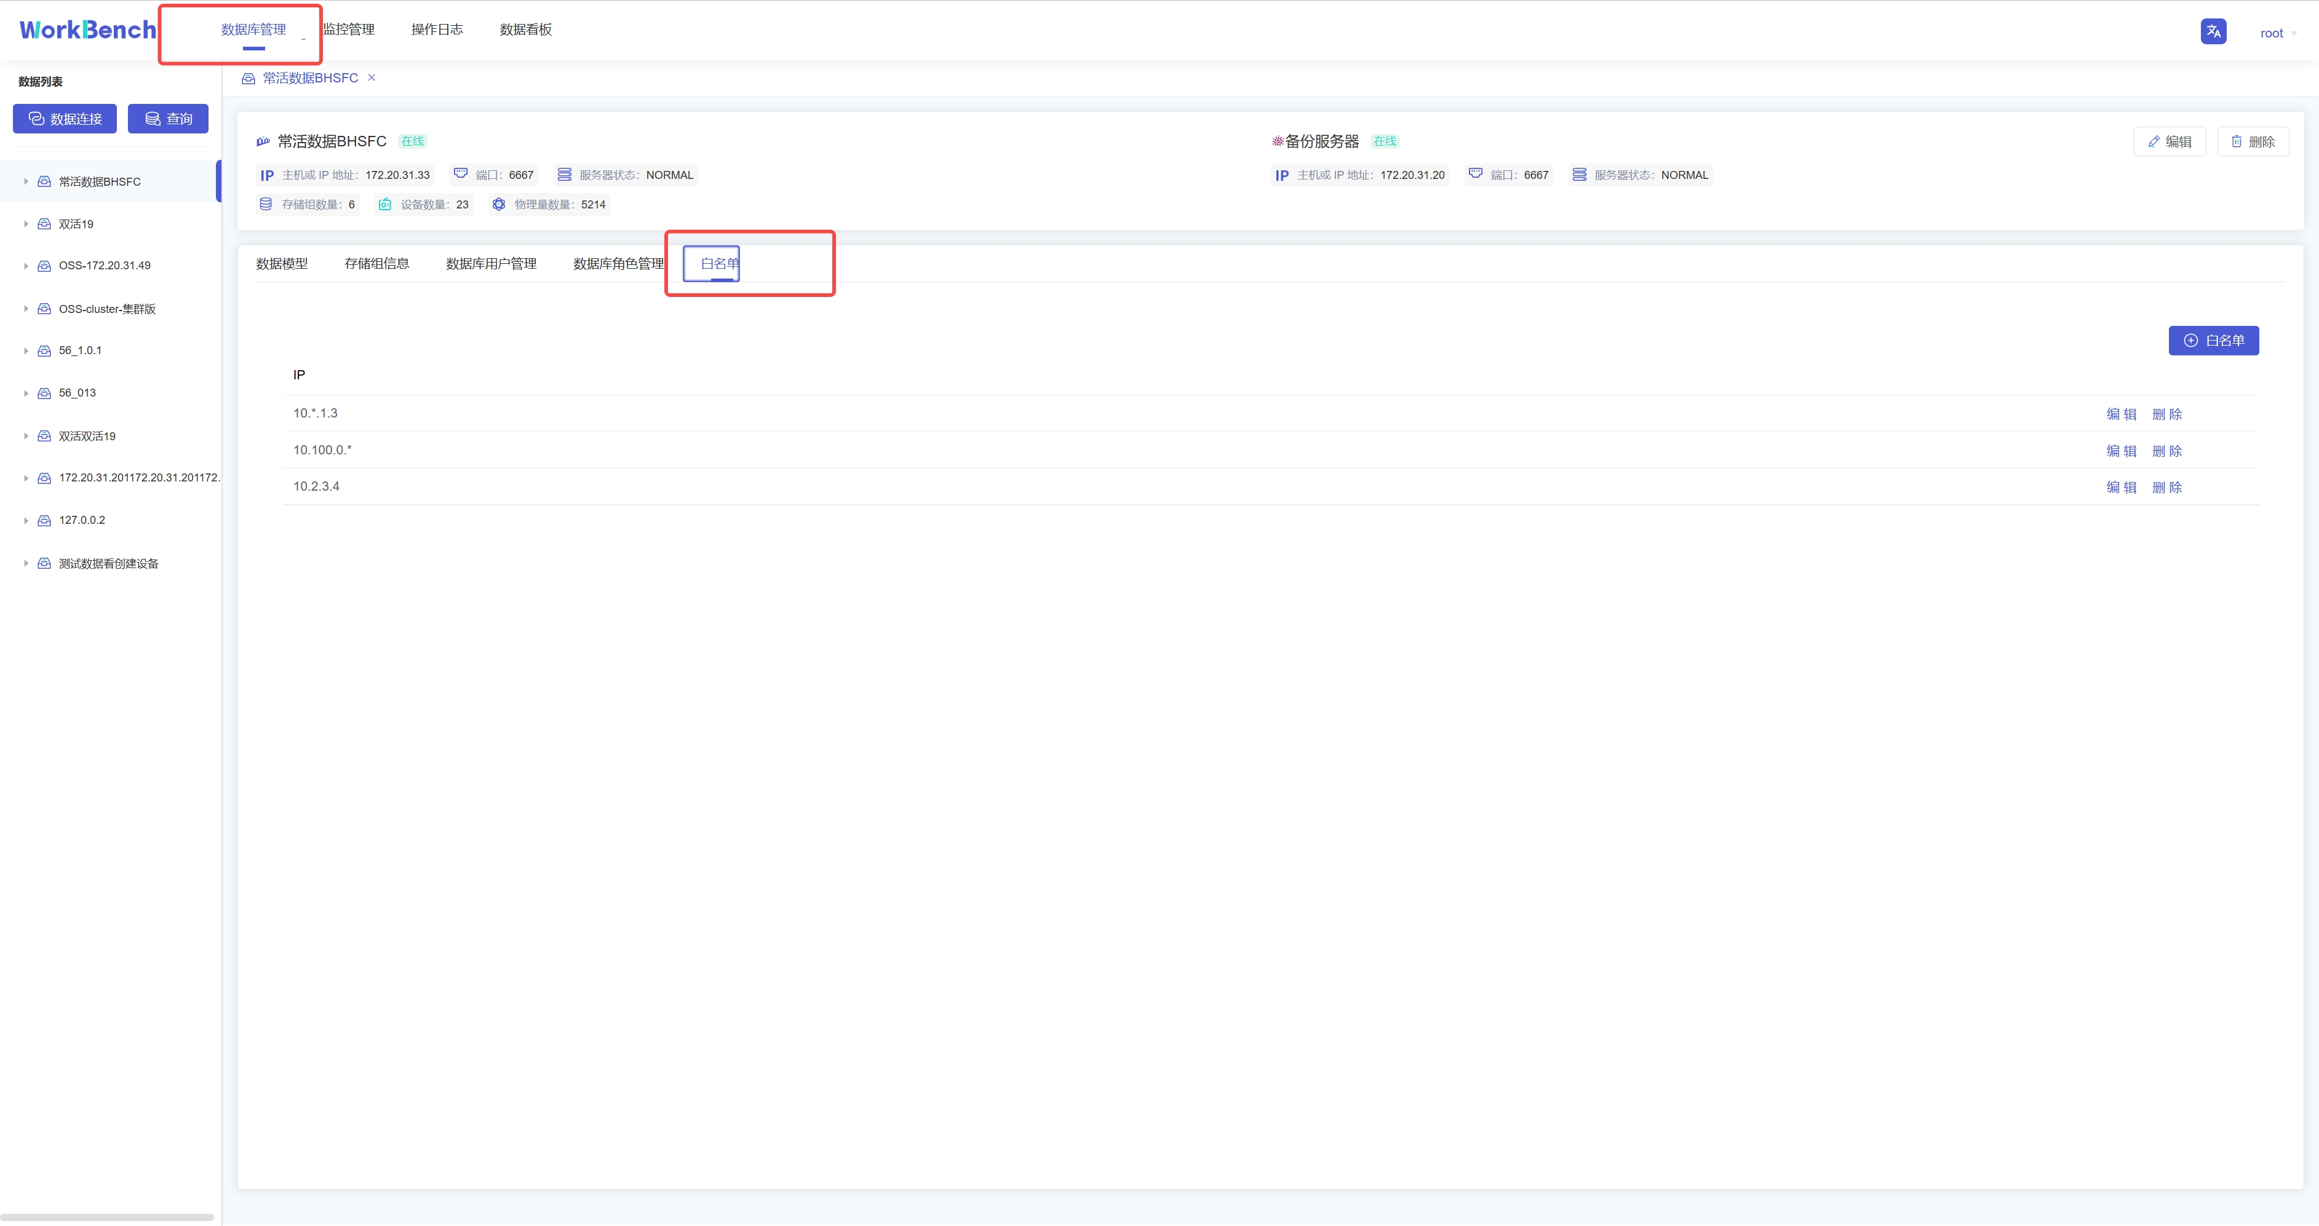The height and width of the screenshot is (1226, 2319).
Task: Click the 设备数量 device count icon
Action: coord(384,204)
